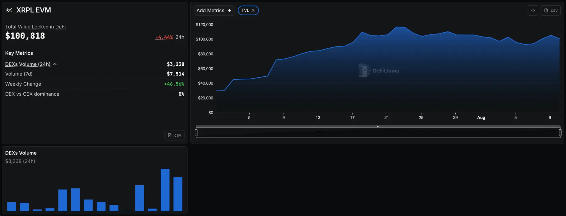
Task: Click the $120,000 y-axis label
Action: coord(204,24)
